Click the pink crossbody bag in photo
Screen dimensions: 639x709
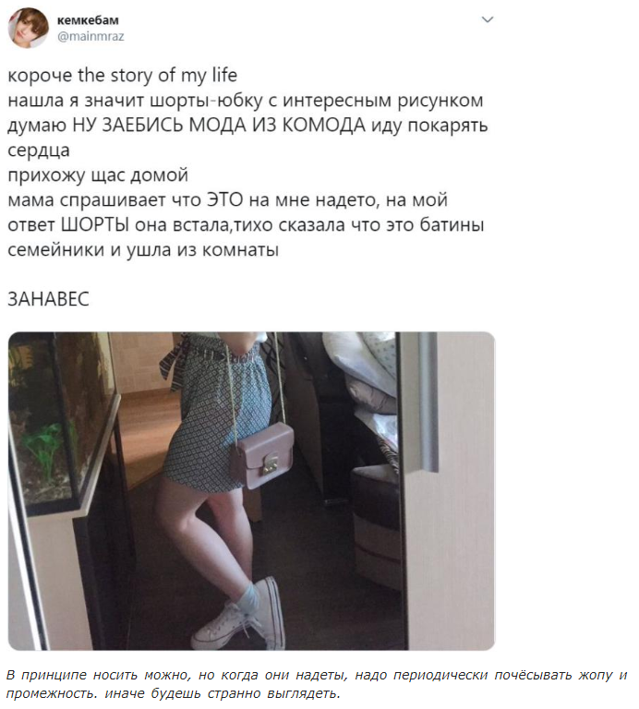click(262, 455)
